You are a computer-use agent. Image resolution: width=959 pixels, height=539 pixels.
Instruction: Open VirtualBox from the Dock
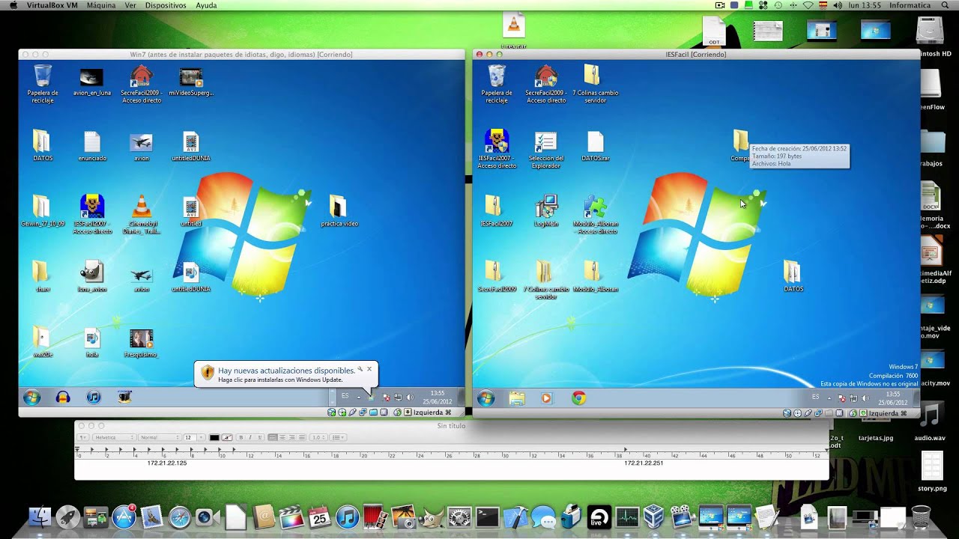pos(653,517)
